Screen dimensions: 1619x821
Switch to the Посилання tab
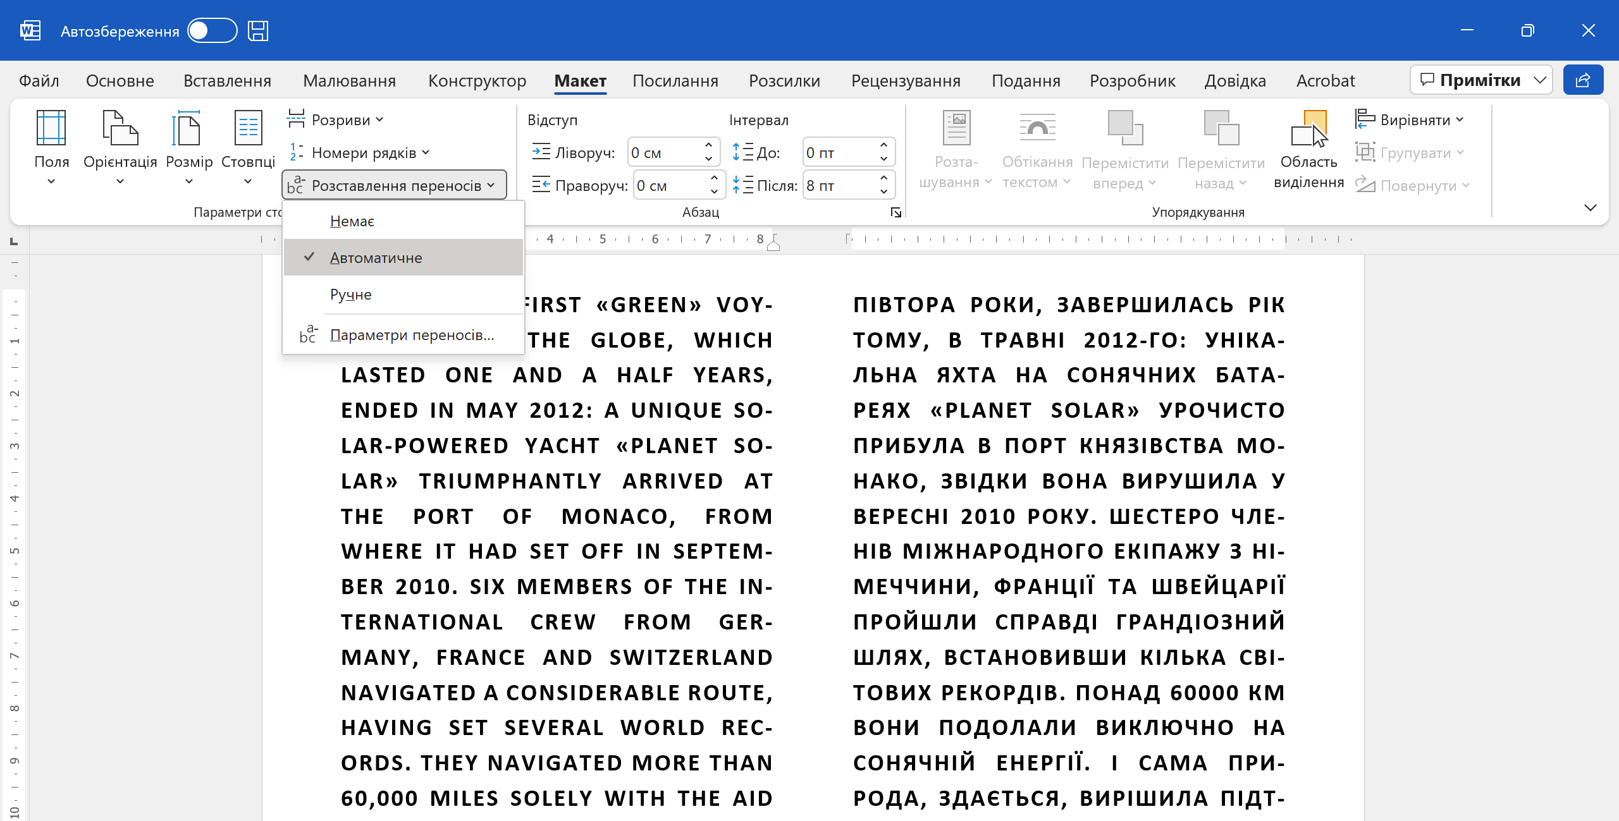[x=675, y=81]
